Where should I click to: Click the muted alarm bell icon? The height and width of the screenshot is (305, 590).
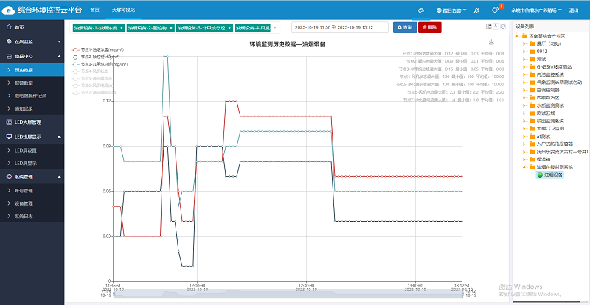(x=476, y=10)
